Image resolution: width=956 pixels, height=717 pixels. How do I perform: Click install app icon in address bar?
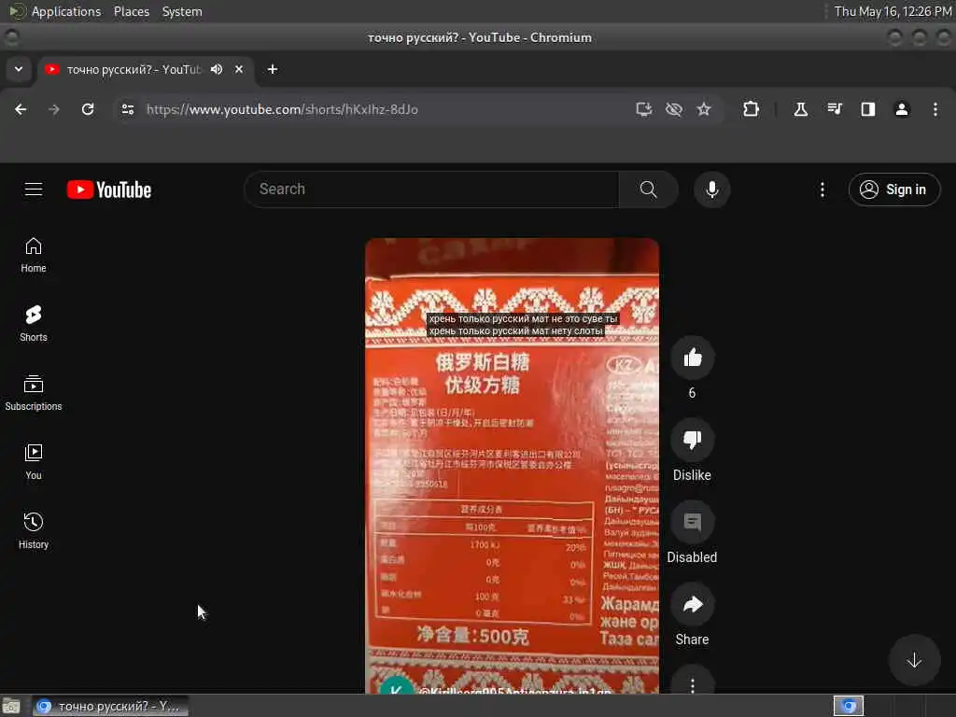coord(644,109)
